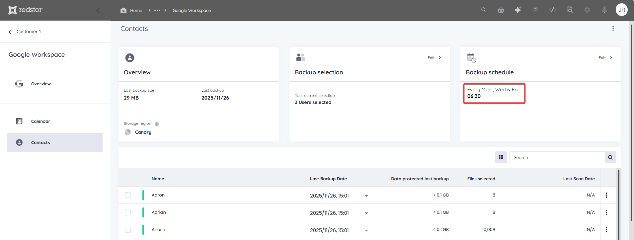Check the checkbox for Adrian
This screenshot has height=240, width=634.
(128, 212)
